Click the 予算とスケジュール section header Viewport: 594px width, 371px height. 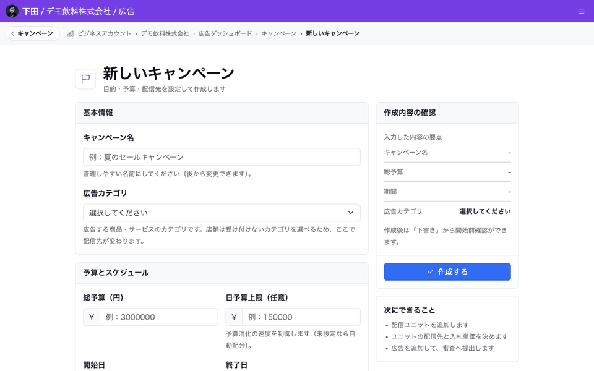click(222, 273)
